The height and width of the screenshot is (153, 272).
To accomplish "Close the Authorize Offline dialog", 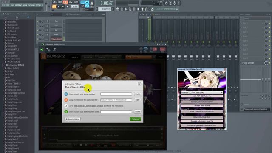I will coord(139,84).
